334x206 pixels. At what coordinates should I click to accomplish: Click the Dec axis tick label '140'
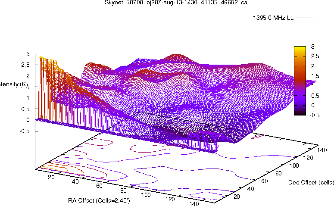pos(322,150)
